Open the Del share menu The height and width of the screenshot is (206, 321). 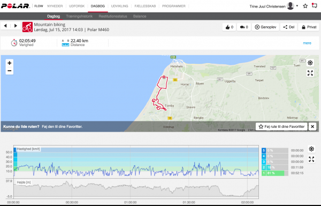click(289, 27)
